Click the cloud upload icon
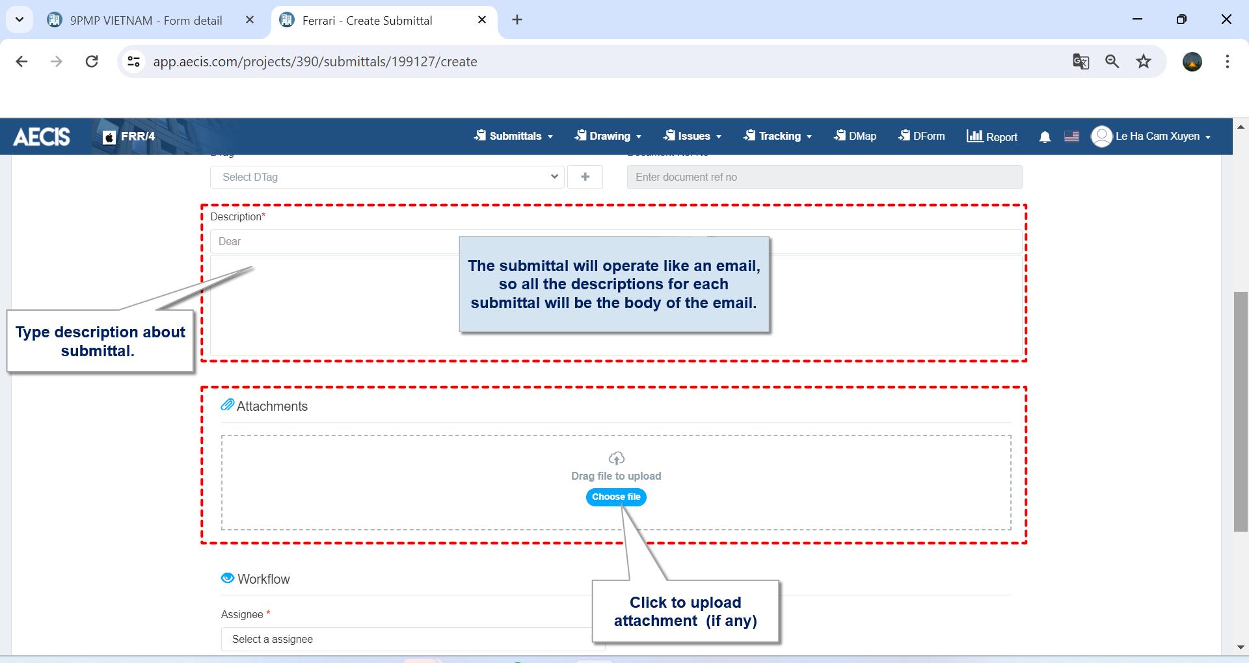The width and height of the screenshot is (1249, 663). coord(616,458)
